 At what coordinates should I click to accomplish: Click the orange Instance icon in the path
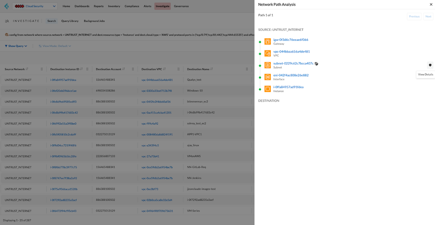(267, 89)
